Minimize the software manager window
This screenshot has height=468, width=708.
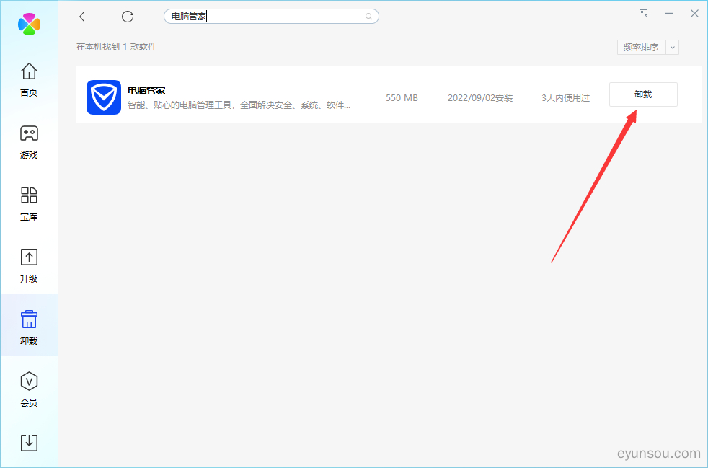click(669, 14)
